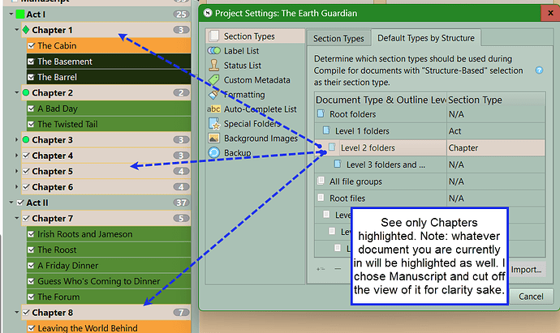Select Custom Metadata in settings sidebar
This screenshot has height=333, width=560.
point(256,80)
